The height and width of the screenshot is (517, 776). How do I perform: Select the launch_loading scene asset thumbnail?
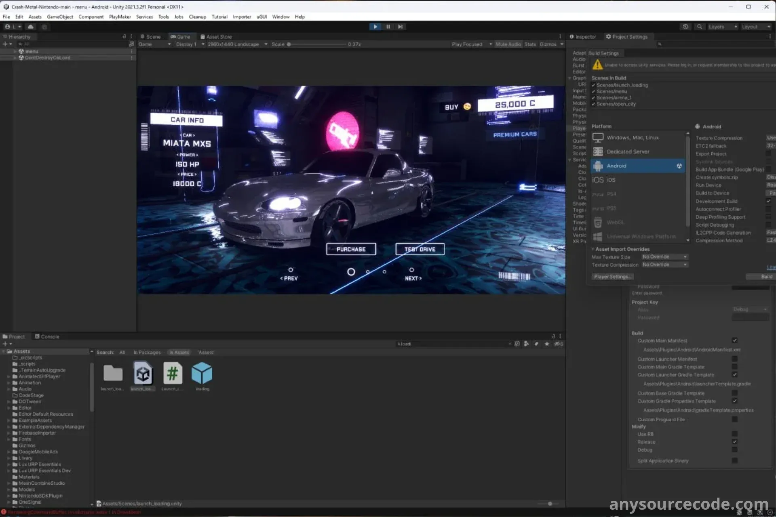pos(143,373)
